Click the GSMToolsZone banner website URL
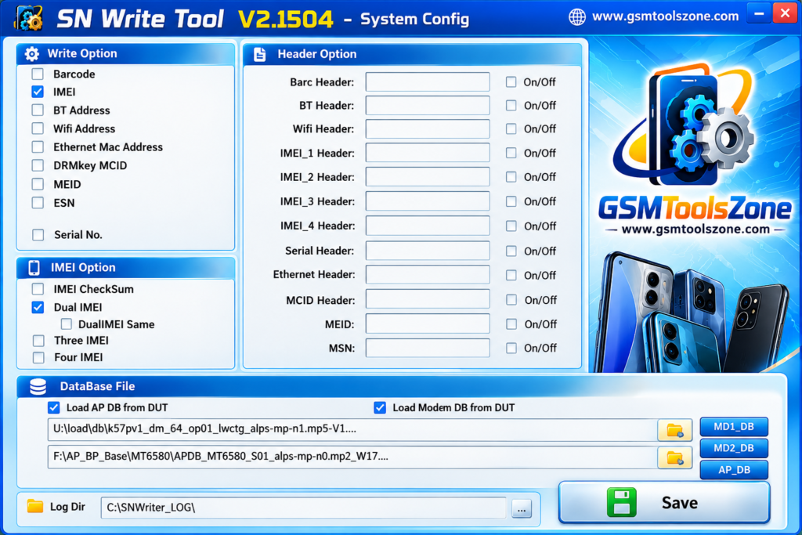 pos(695,230)
